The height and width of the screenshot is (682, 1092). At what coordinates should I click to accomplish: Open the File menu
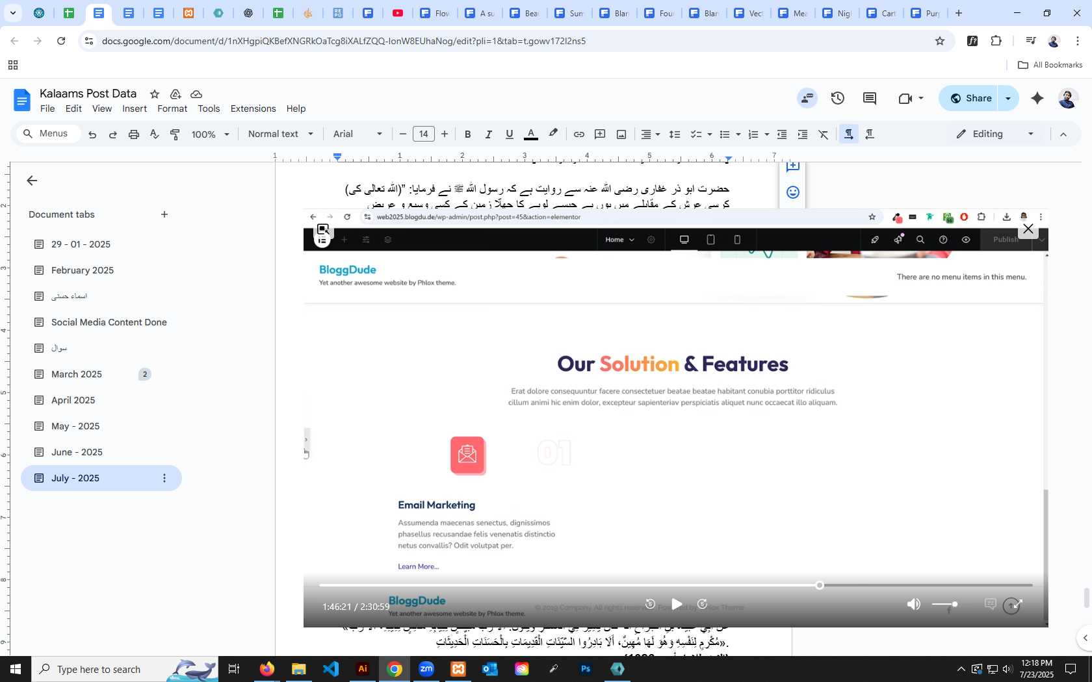[x=47, y=108]
